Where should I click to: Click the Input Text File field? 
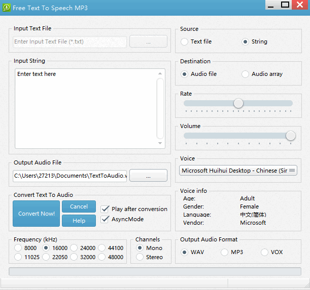pyautogui.click(x=70, y=42)
